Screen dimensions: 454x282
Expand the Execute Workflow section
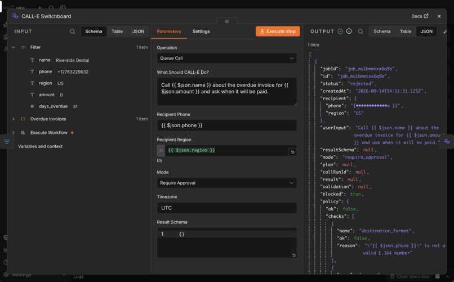(x=14, y=132)
